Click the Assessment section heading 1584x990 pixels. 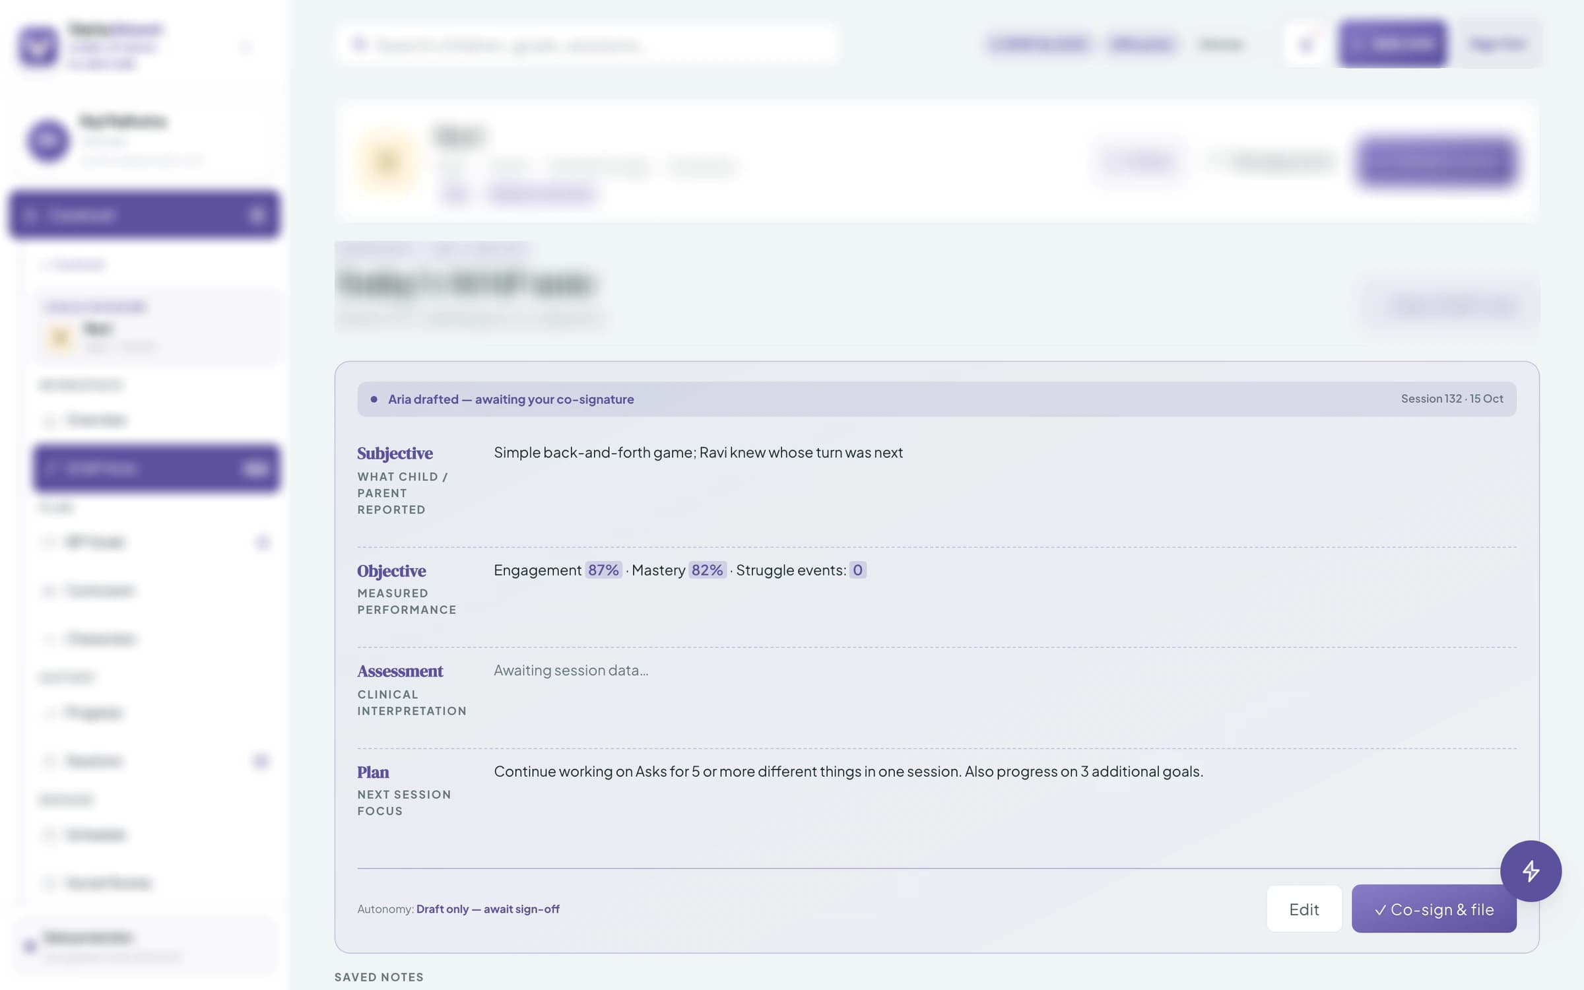400,671
